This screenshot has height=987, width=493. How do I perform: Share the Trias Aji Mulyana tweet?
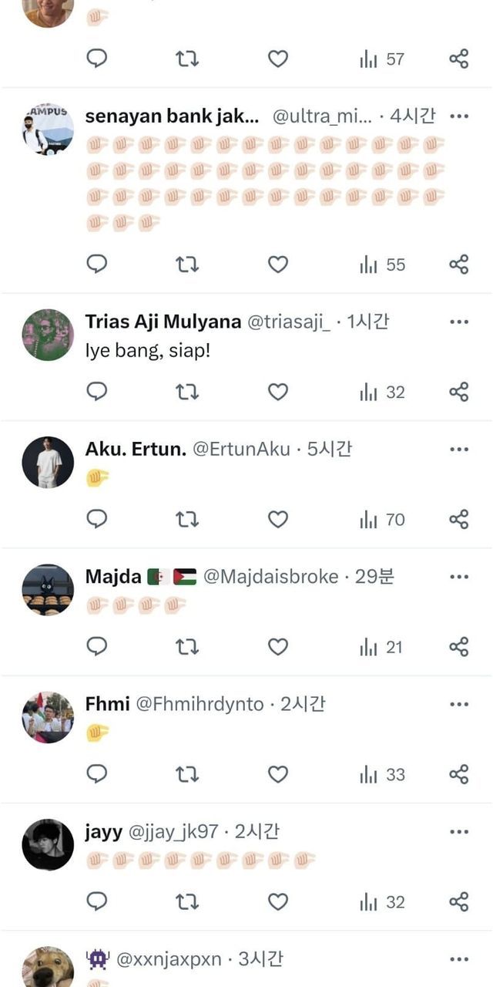458,392
